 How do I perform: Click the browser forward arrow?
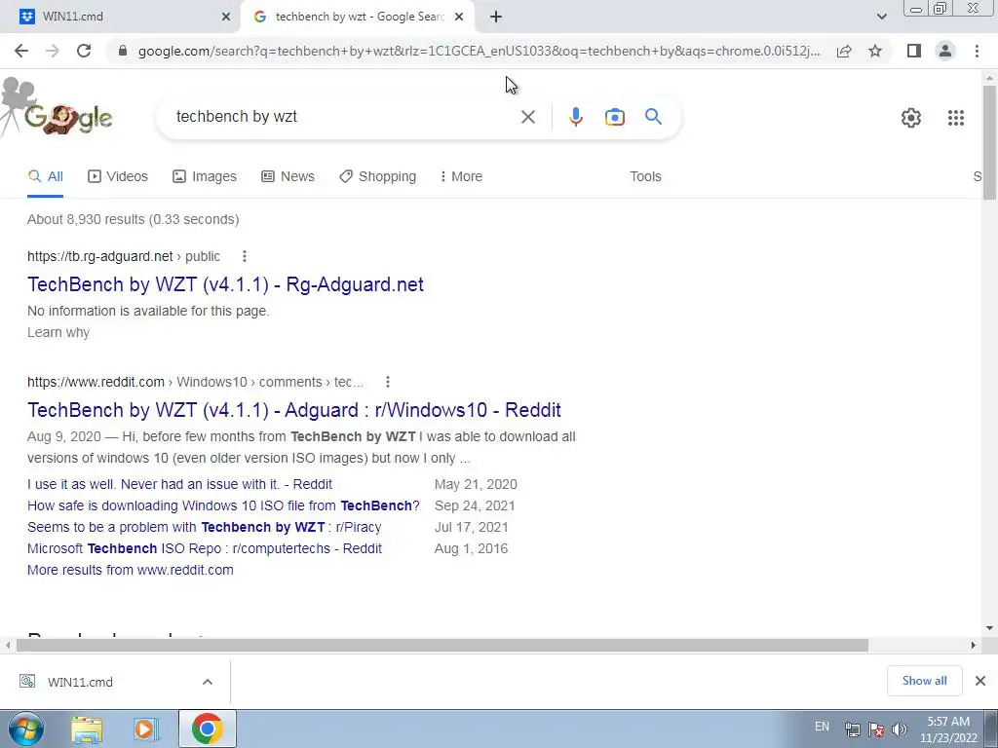click(53, 51)
